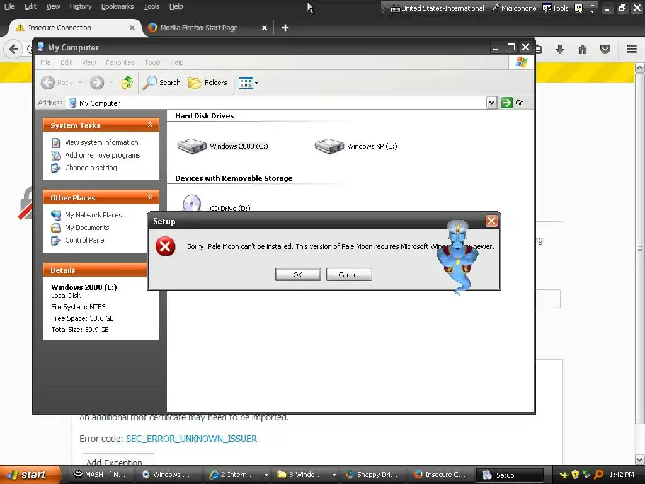Close the Insecure Connection tab
The image size is (645, 484).
click(132, 28)
